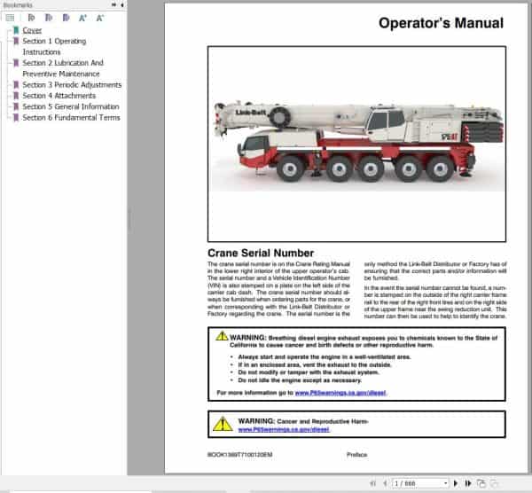The width and height of the screenshot is (532, 493).
Task: Open Section 4 Attachments bookmark
Action: [59, 96]
